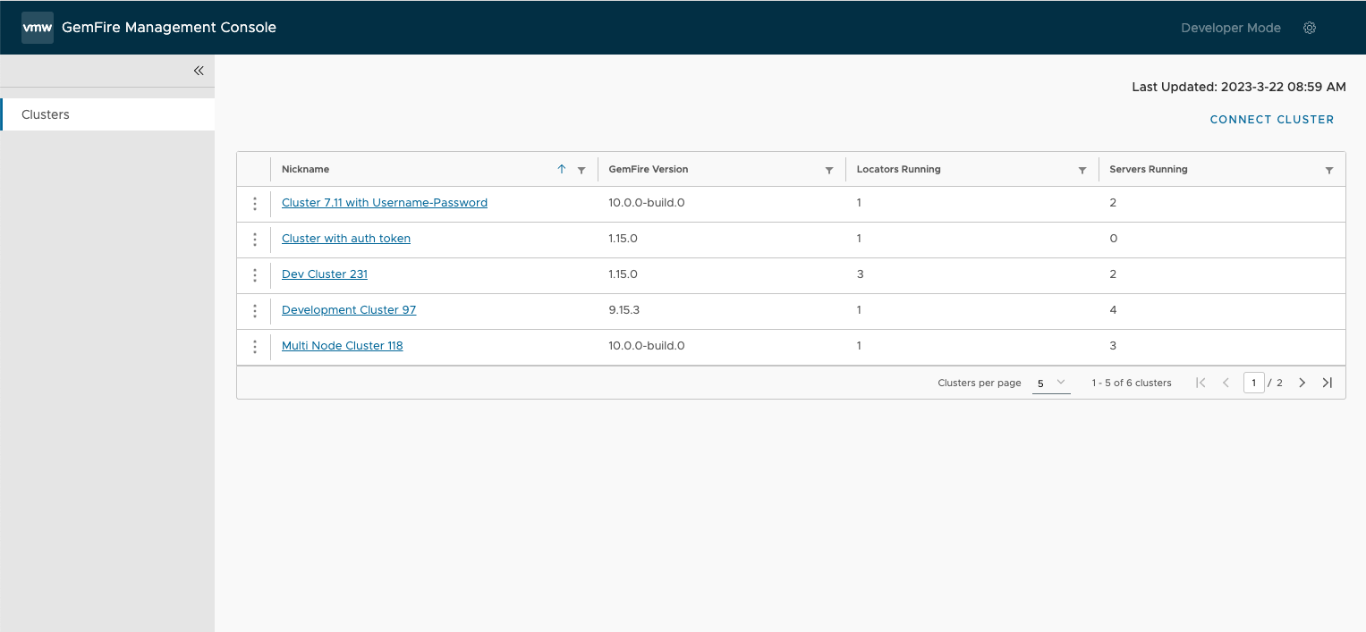Open the Nickname column filter
Image resolution: width=1366 pixels, height=632 pixels.
pyautogui.click(x=581, y=170)
